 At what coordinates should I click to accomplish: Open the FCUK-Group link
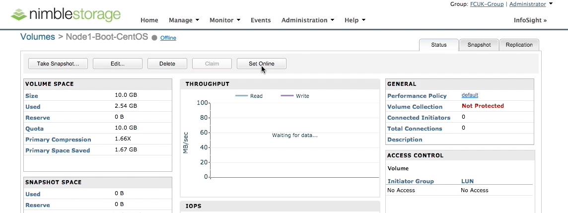(x=487, y=4)
